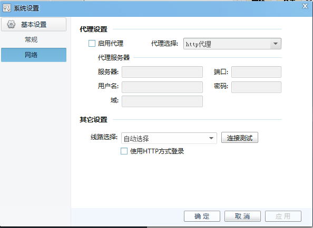The image size is (313, 228).
Task: Click into the 用户名 field
Action: (x=162, y=87)
